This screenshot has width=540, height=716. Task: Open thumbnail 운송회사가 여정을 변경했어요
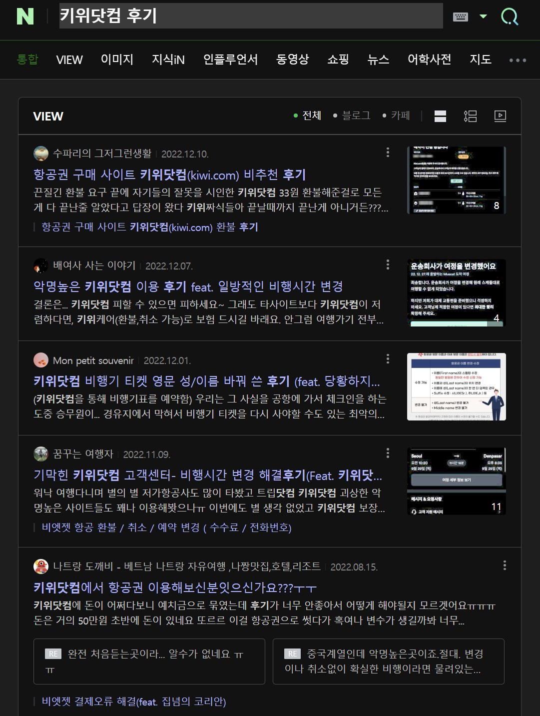tap(457, 292)
